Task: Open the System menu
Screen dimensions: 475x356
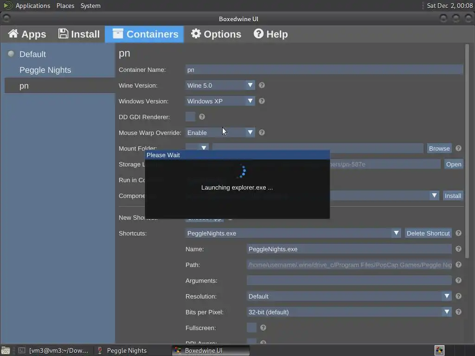Action: (x=90, y=6)
